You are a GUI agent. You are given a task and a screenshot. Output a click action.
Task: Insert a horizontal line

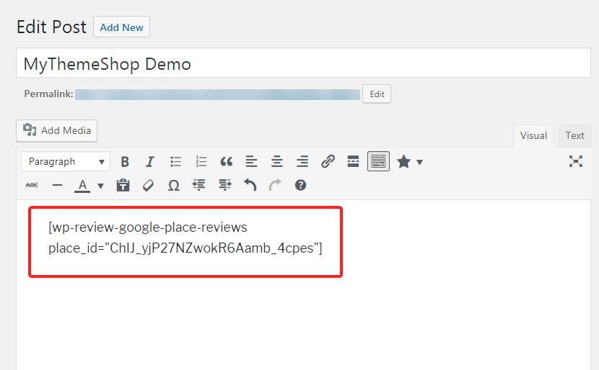point(57,186)
